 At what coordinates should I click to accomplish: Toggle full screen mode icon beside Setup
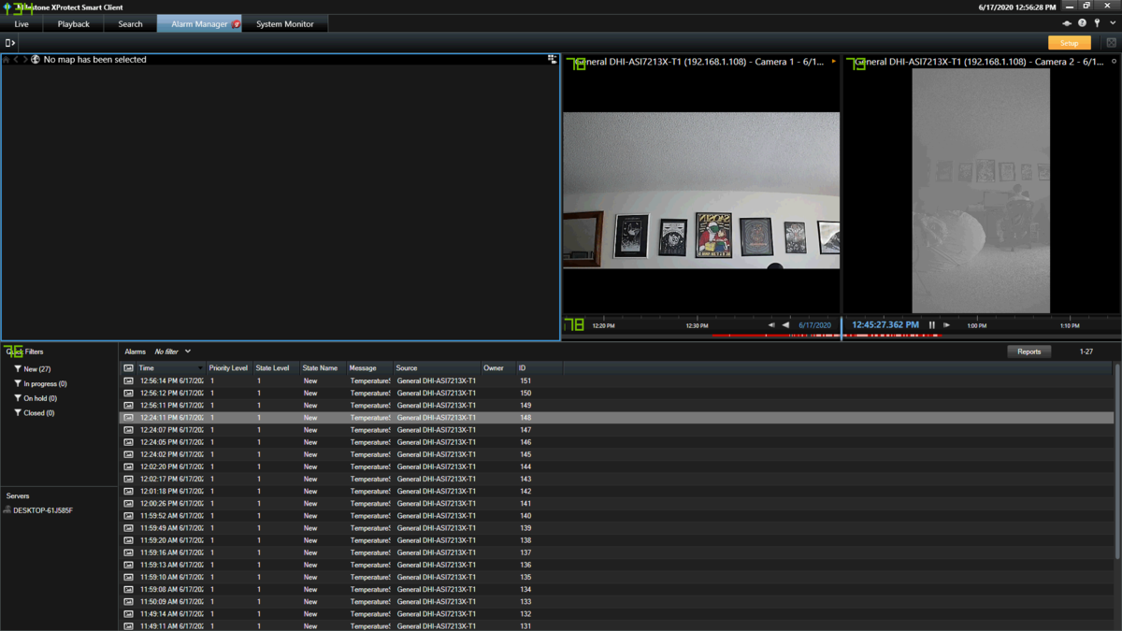pyautogui.click(x=1111, y=43)
